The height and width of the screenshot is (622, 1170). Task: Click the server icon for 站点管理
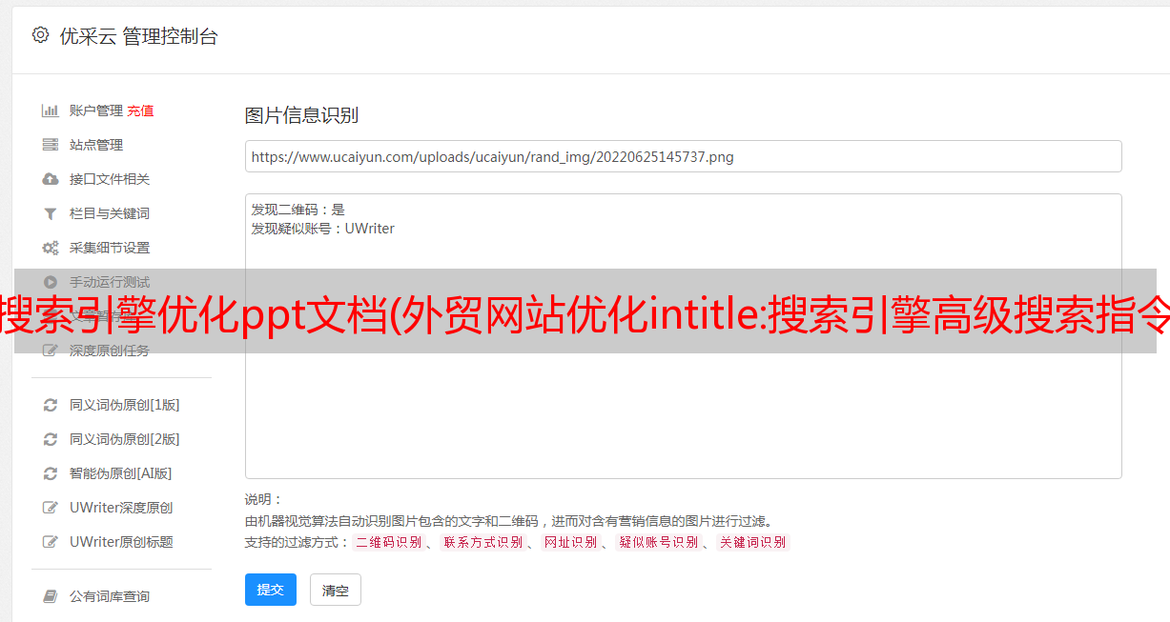click(x=51, y=145)
